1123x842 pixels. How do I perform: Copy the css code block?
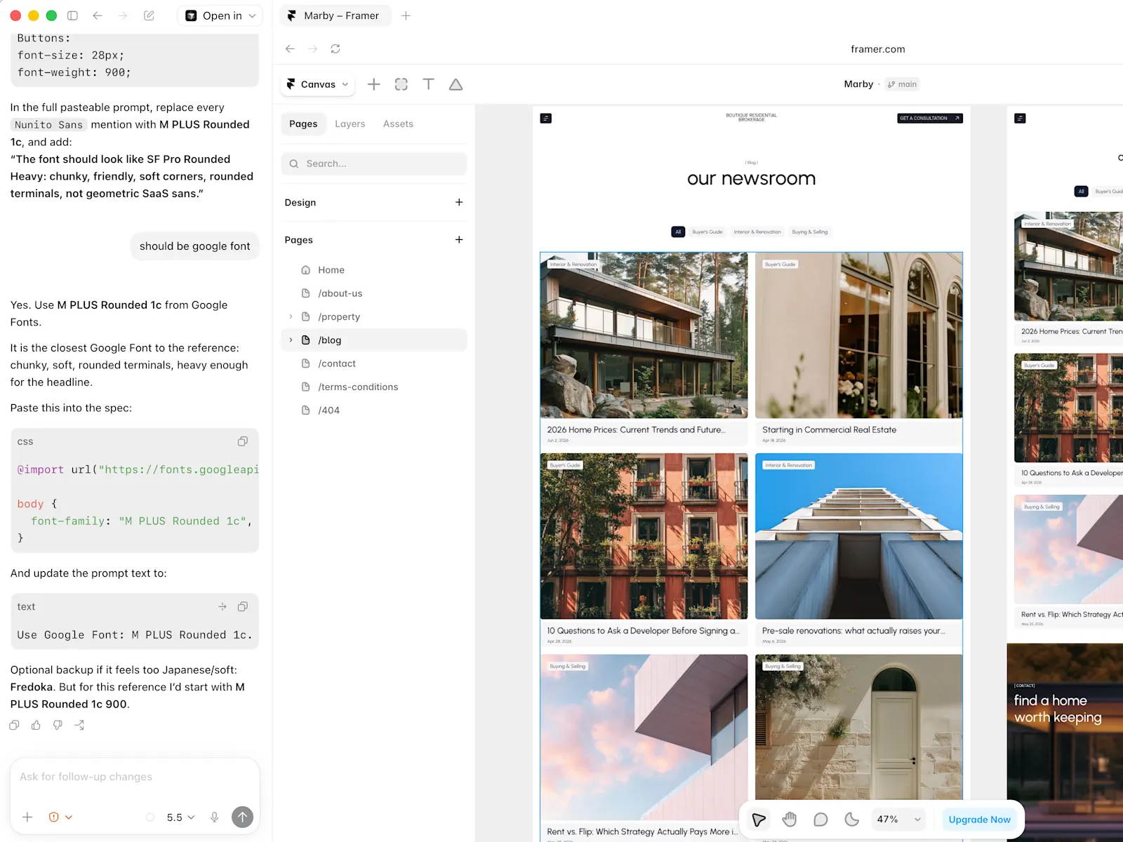click(243, 441)
